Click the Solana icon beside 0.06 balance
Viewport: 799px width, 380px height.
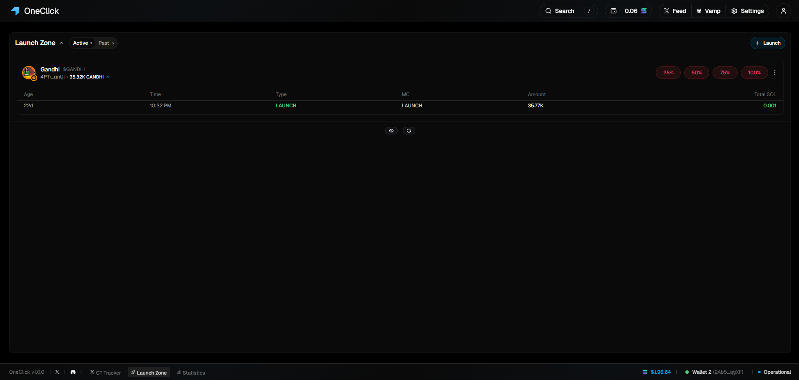tap(644, 11)
